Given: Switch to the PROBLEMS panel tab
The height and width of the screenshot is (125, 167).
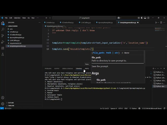Looking at the screenshot, I should pyautogui.click(x=48, y=68).
